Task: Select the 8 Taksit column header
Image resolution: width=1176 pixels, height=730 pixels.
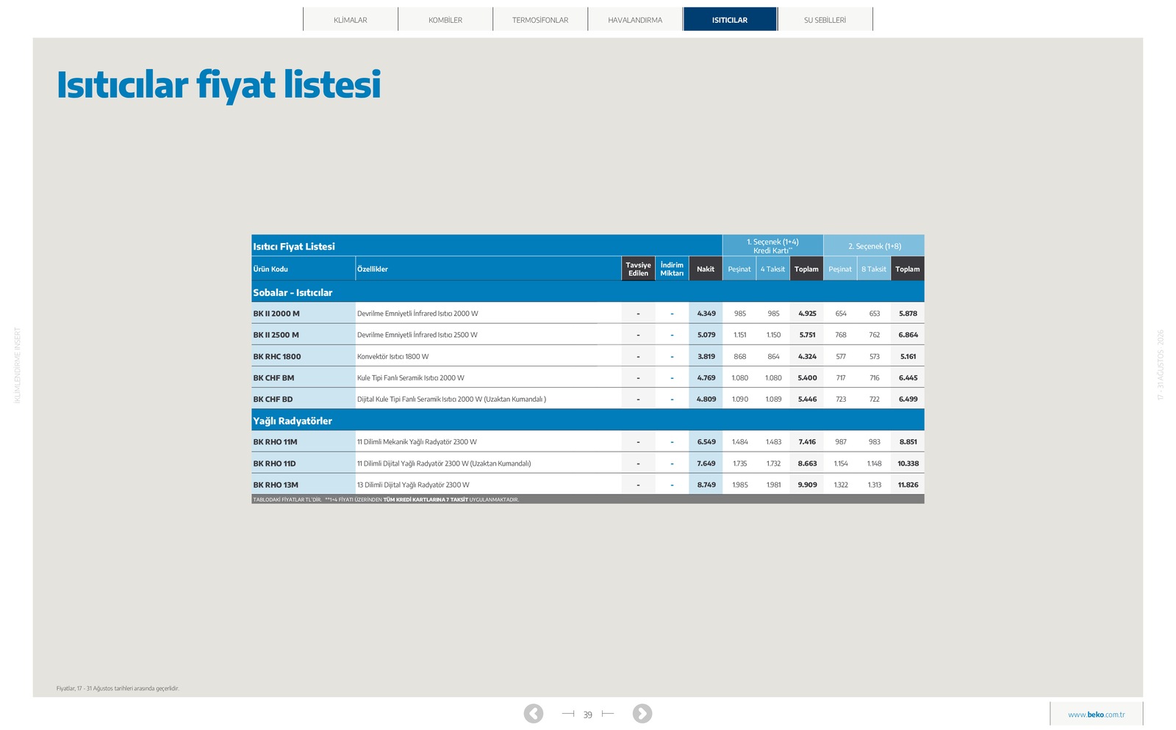Action: pyautogui.click(x=874, y=269)
